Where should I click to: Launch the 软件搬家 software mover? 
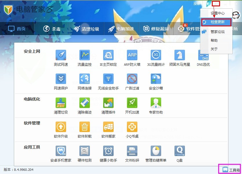pos(108,130)
